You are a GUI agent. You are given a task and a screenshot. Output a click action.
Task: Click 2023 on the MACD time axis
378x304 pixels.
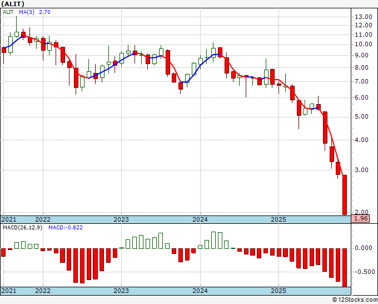click(121, 291)
